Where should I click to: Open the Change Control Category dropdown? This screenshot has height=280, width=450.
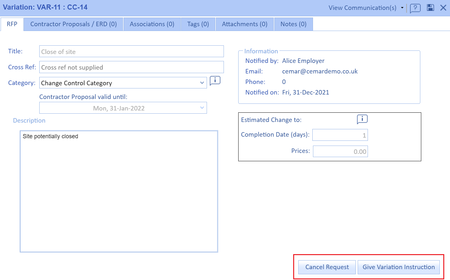[123, 83]
